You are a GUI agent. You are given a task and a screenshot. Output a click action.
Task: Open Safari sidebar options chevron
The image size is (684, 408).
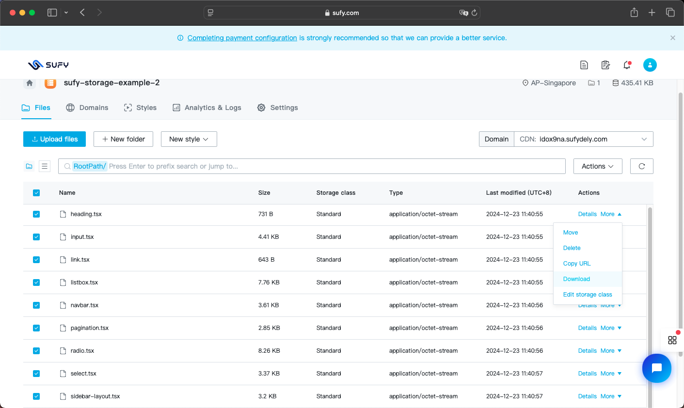66,13
